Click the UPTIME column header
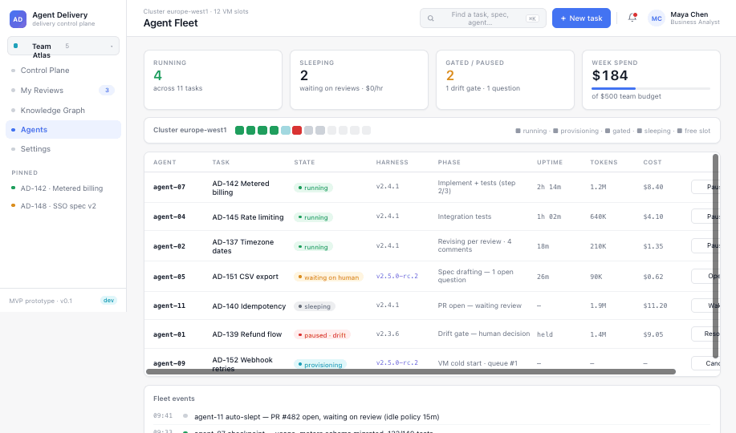Viewport: 736px width, 433px height. coord(550,162)
